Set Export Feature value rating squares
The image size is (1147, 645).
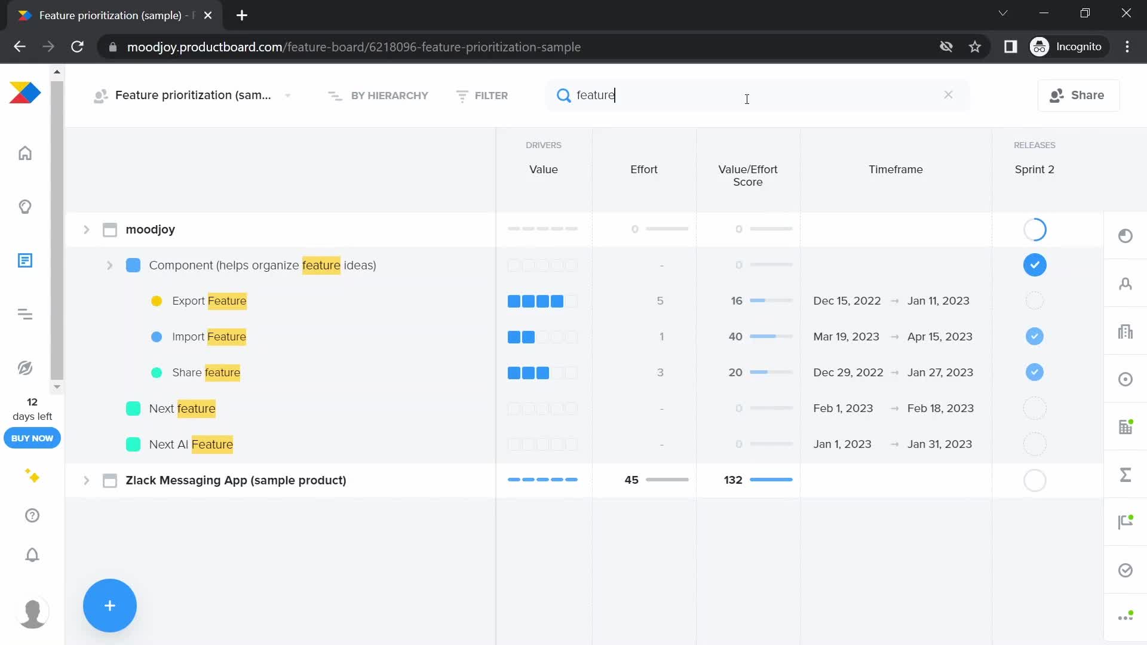(542, 301)
